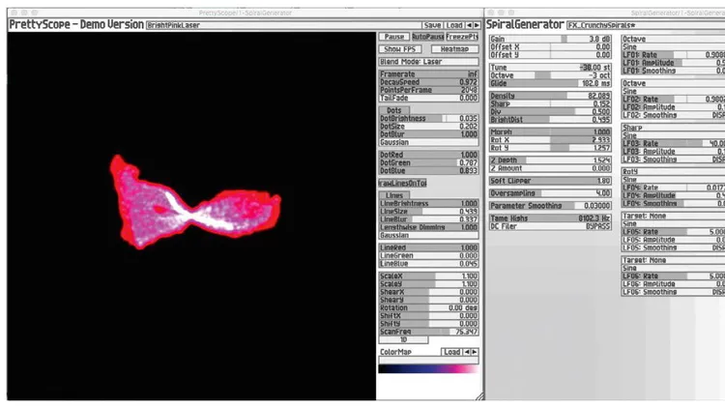The width and height of the screenshot is (725, 407).
Task: Open LFO1 target Octave dropdown
Action: tap(673, 40)
